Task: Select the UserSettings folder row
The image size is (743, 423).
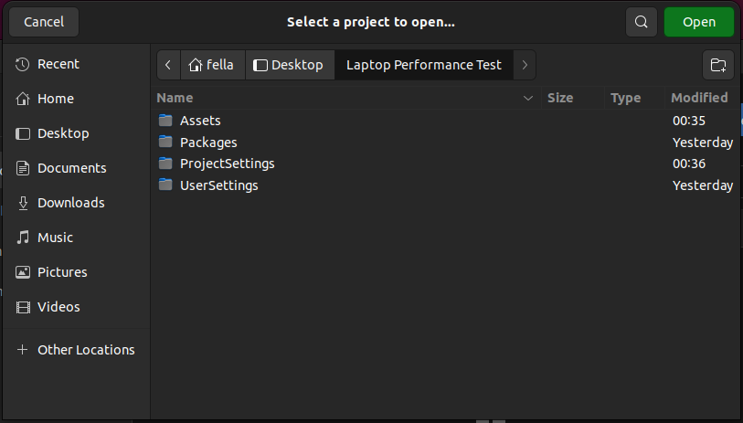Action: click(x=445, y=185)
